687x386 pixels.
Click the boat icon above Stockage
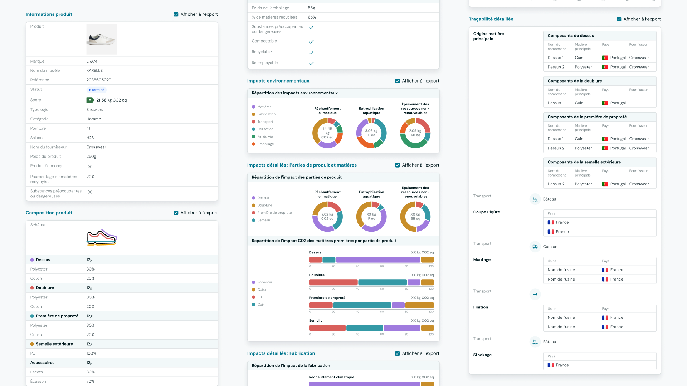point(535,342)
